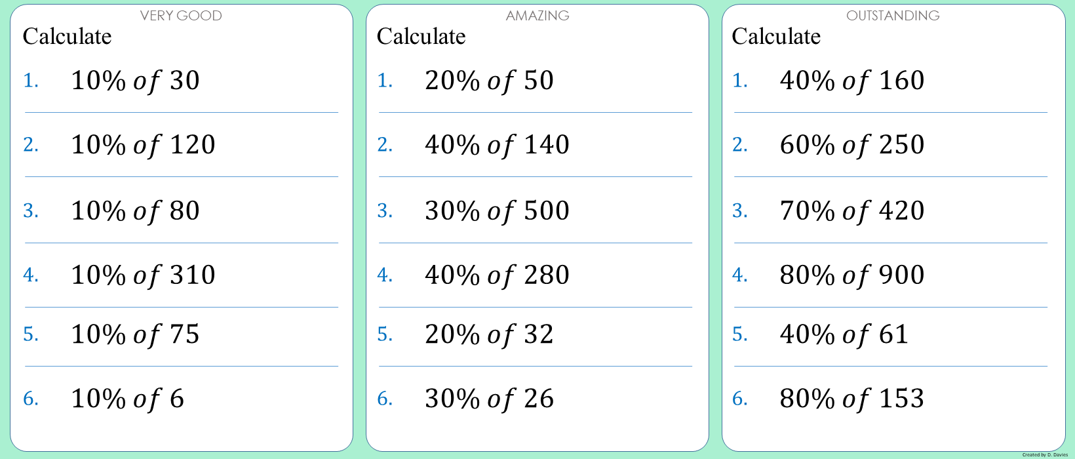The width and height of the screenshot is (1075, 459).
Task: Click the question 60% of 250
Action: pos(851,145)
